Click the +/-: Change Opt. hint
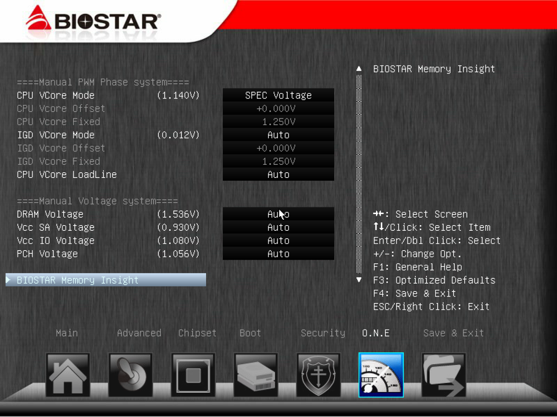 pos(417,253)
